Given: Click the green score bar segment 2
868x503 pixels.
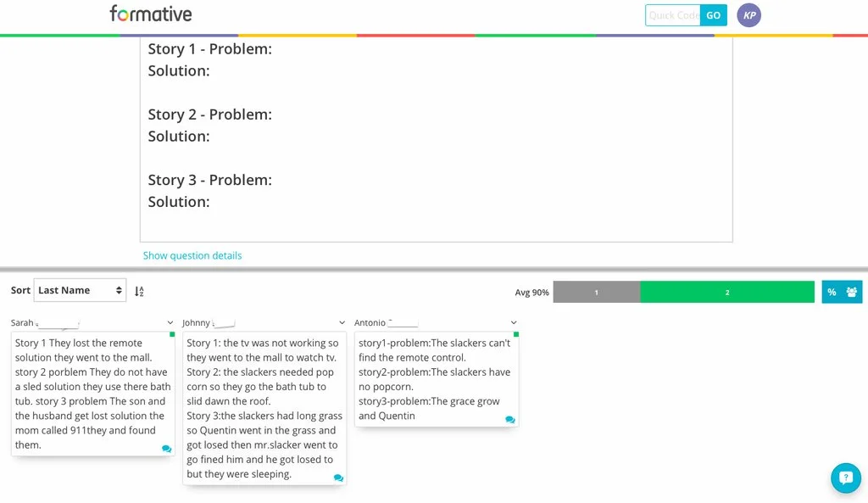Looking at the screenshot, I should pyautogui.click(x=726, y=292).
